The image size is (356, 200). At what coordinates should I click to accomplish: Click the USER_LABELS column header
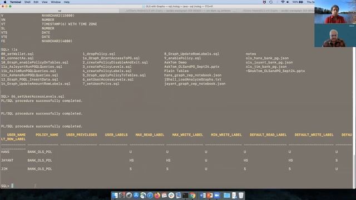point(116,134)
